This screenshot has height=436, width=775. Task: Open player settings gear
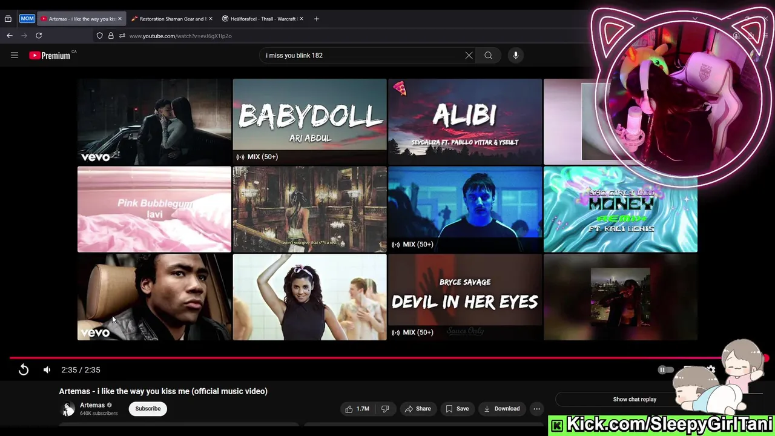pos(711,369)
